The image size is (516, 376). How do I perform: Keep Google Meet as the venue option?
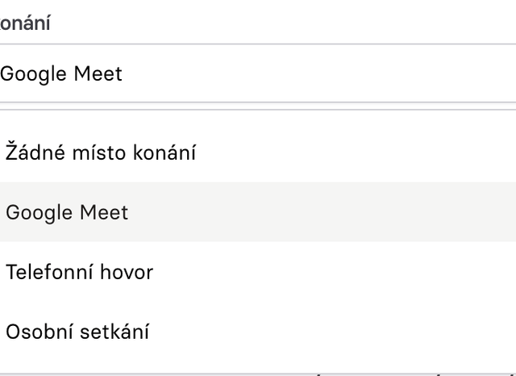pyautogui.click(x=67, y=212)
